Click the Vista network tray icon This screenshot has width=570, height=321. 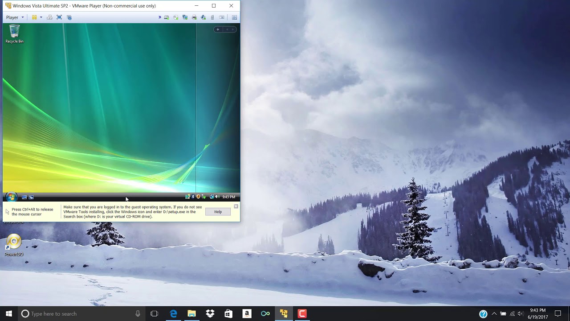(212, 197)
